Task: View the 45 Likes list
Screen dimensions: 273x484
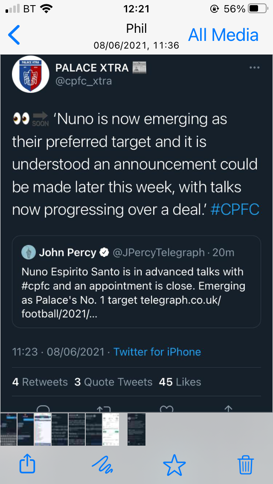Action: click(180, 382)
